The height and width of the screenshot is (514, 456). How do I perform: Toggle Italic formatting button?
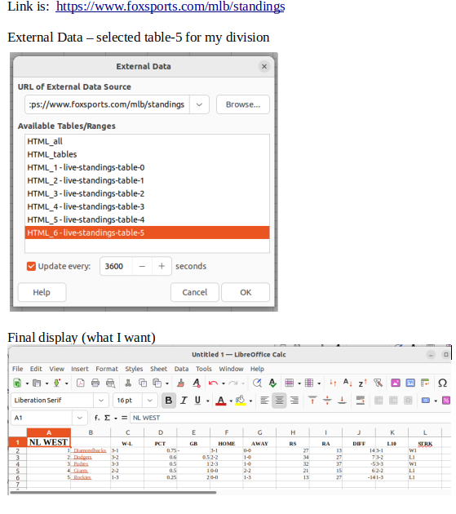click(x=184, y=401)
